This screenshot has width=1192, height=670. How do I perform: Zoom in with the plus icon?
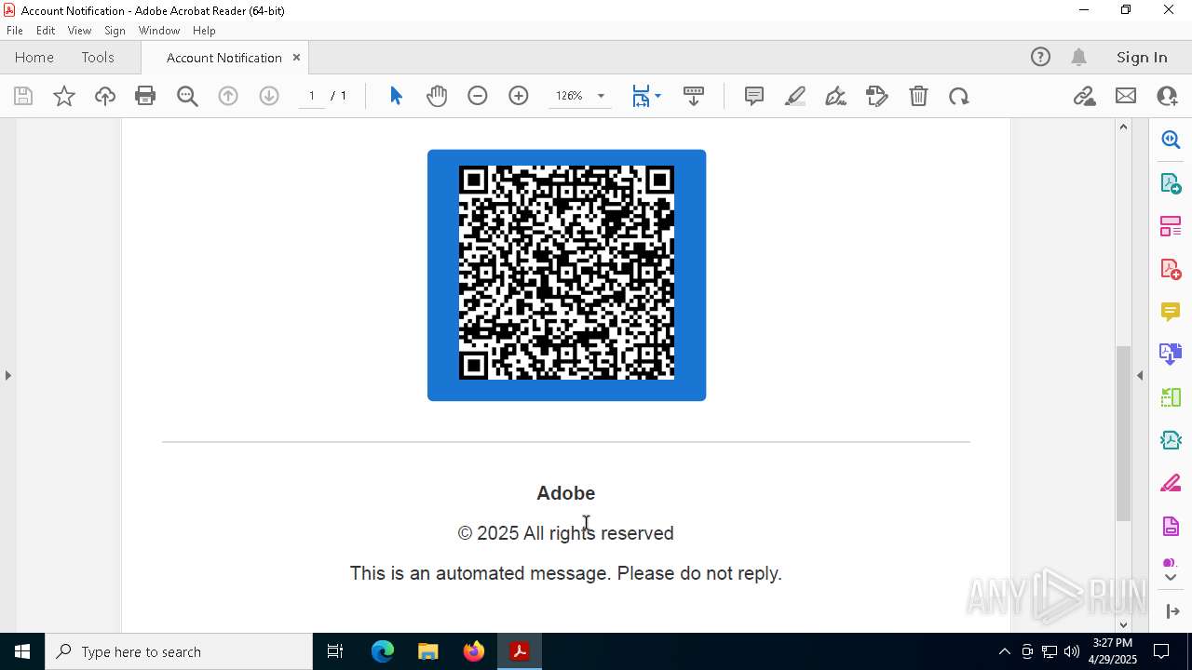tap(519, 96)
